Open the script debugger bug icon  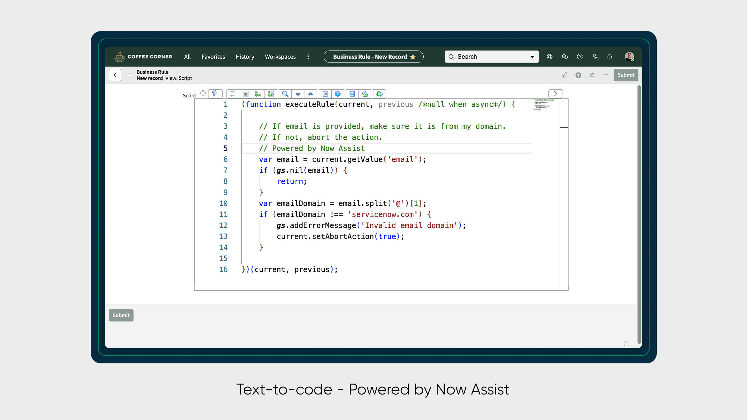pos(379,94)
